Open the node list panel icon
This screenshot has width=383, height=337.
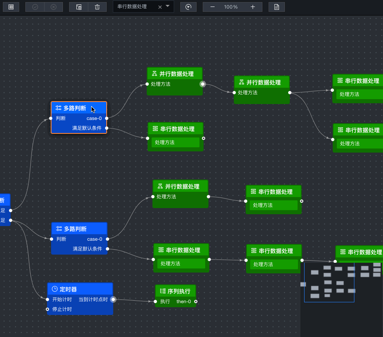[x=11, y=7]
